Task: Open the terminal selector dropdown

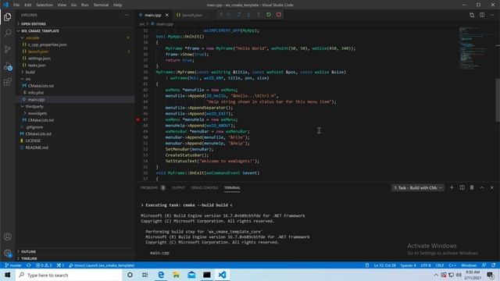Action: (417, 187)
